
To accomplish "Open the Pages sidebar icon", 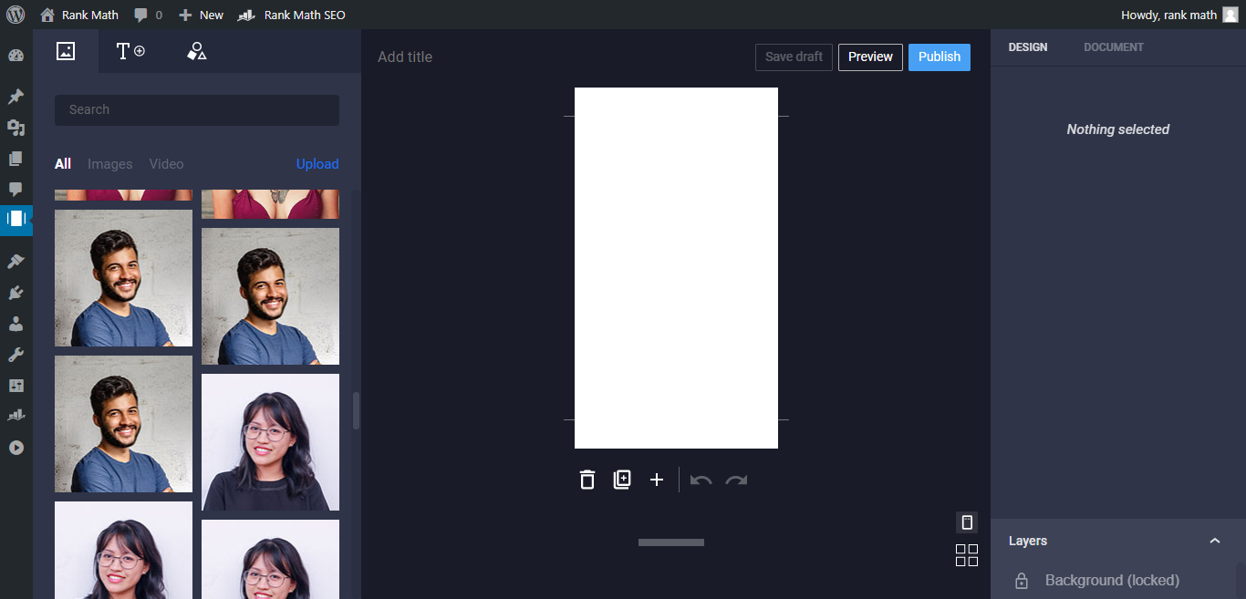I will 16,159.
